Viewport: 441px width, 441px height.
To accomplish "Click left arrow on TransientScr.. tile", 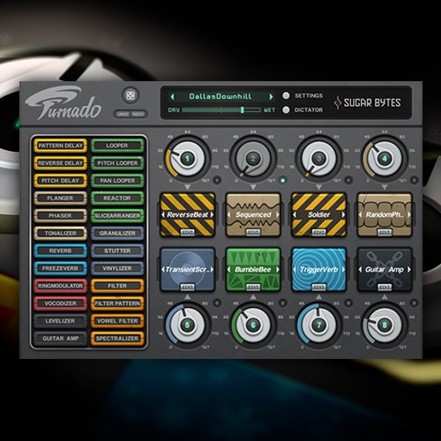I will pyautogui.click(x=163, y=269).
